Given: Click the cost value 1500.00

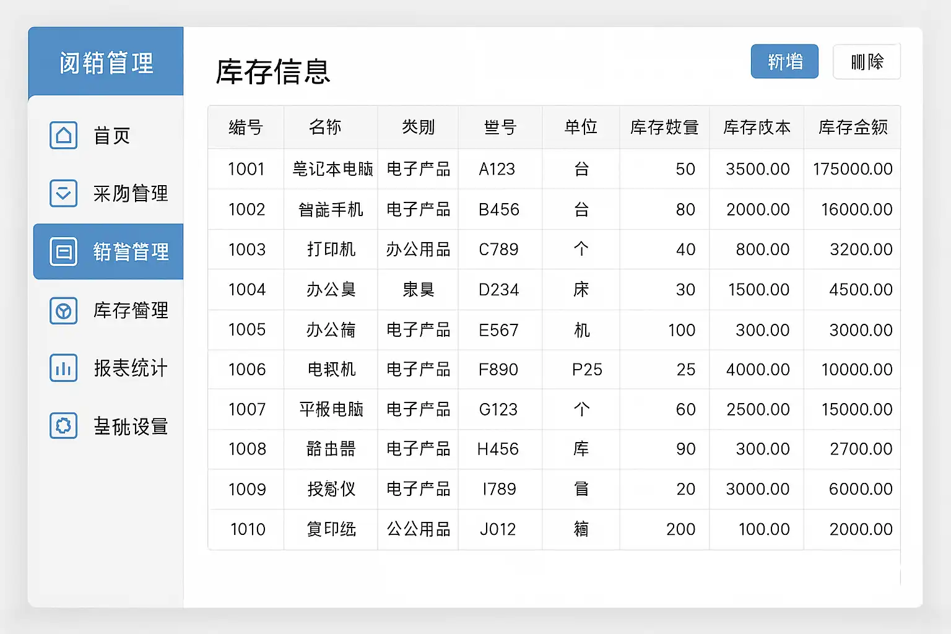Looking at the screenshot, I should (759, 290).
